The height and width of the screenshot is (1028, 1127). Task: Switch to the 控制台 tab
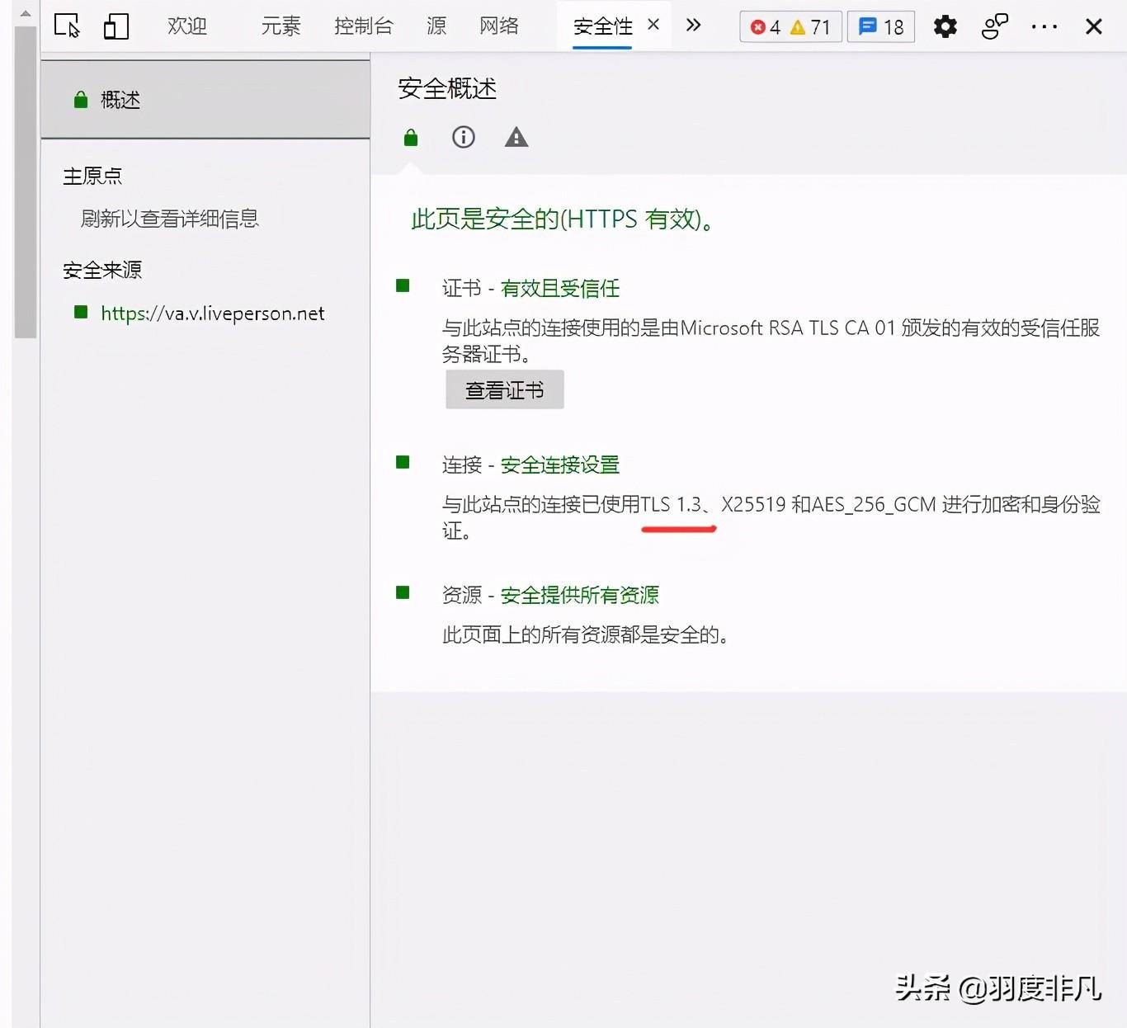(x=364, y=26)
